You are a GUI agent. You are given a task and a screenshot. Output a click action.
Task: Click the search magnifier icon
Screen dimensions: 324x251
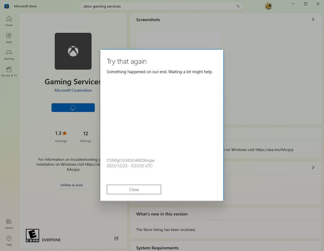pos(238,6)
